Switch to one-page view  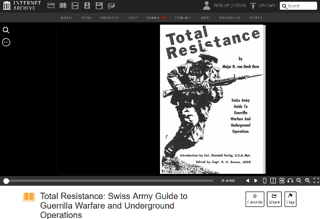pos(265,181)
